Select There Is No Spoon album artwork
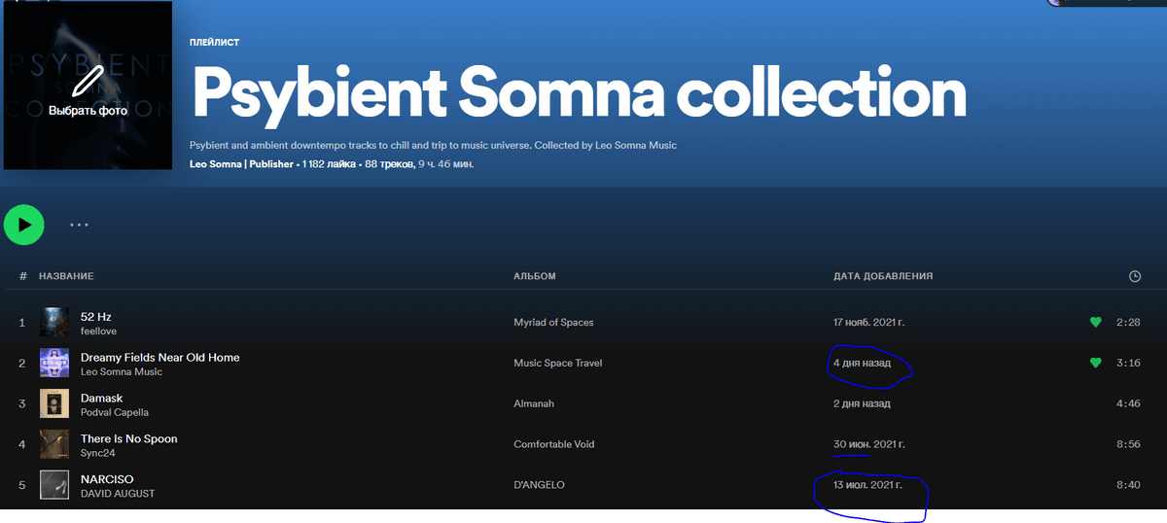Image resolution: width=1167 pixels, height=523 pixels. point(54,444)
